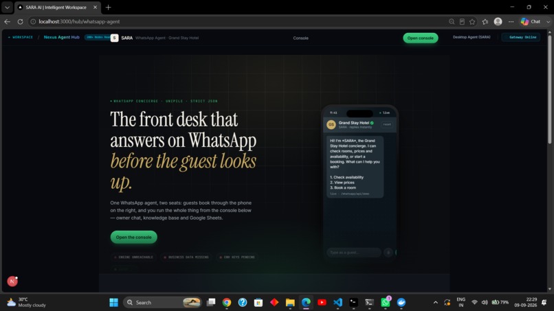Screen dimensions: 554x311
Task: Open the tab search dropdown arrow
Action: (7, 7)
